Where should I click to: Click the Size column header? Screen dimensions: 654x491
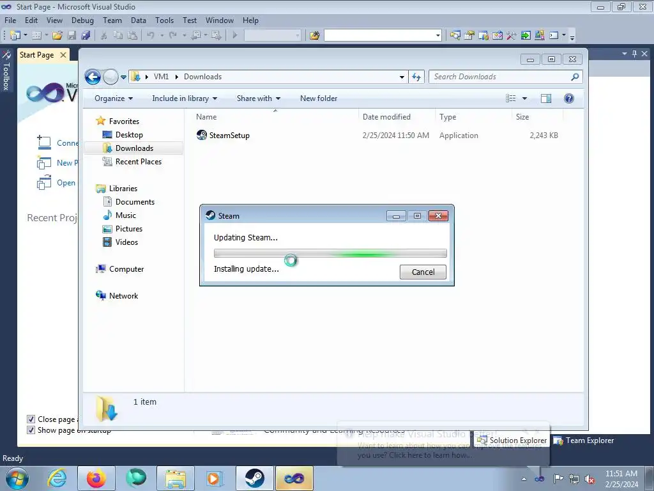coord(536,117)
